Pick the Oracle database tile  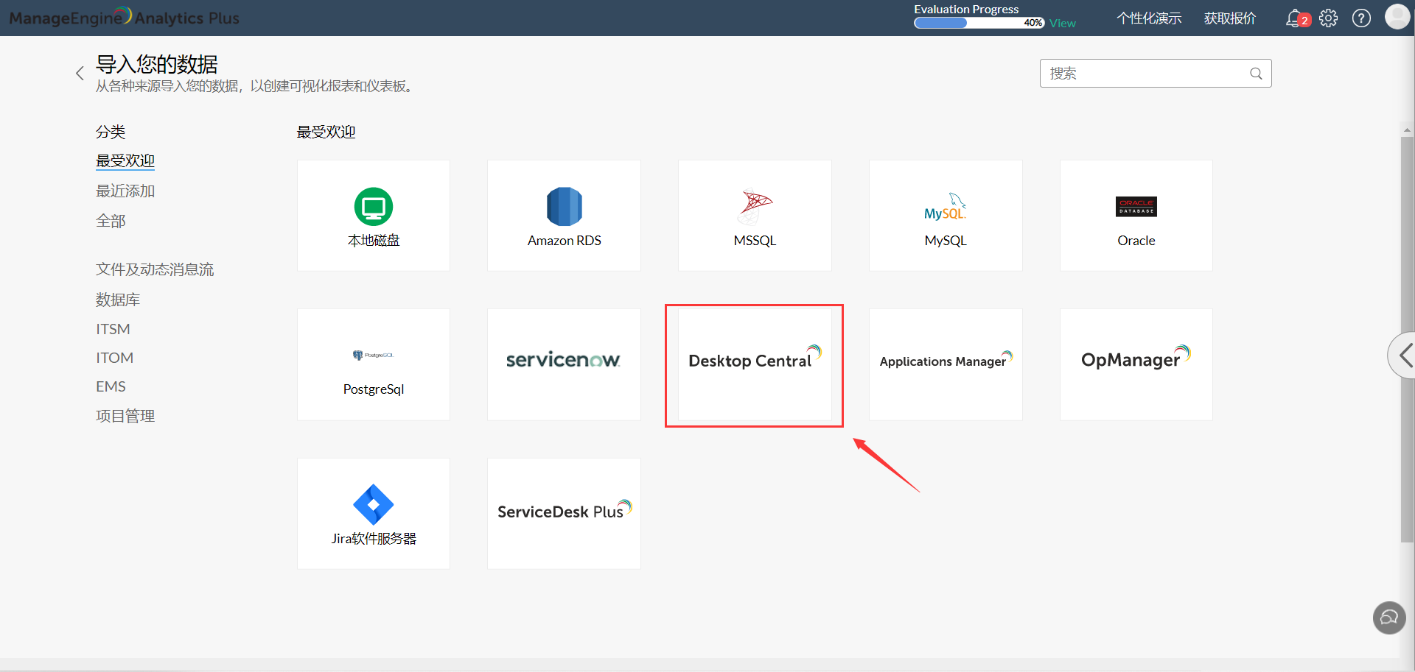coord(1136,216)
